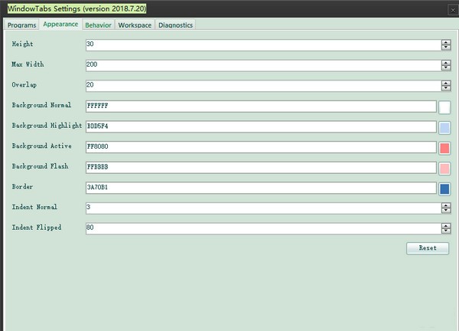
Task: Click into the Height value field
Action: tap(260, 45)
